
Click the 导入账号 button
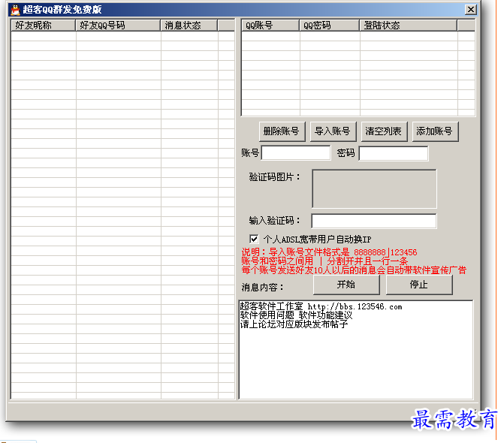pos(333,131)
